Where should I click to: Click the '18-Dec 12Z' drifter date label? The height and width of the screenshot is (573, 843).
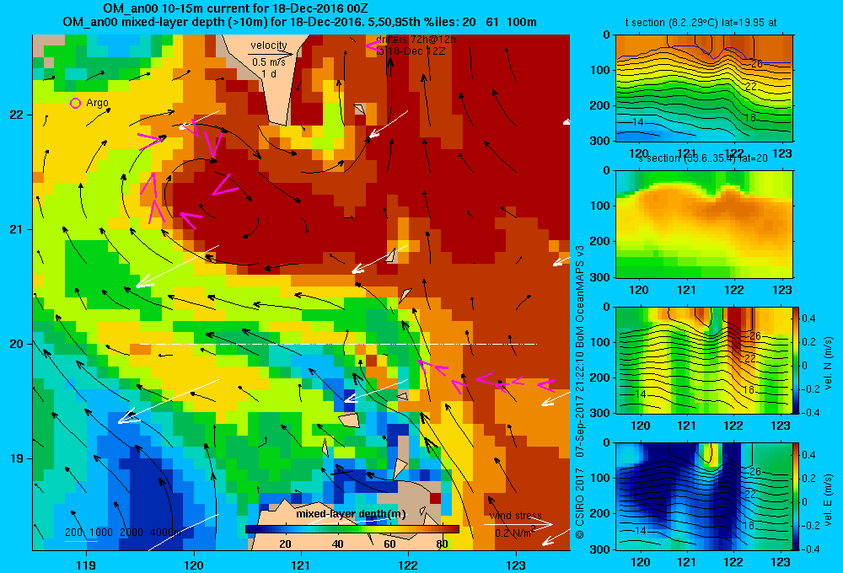(416, 51)
